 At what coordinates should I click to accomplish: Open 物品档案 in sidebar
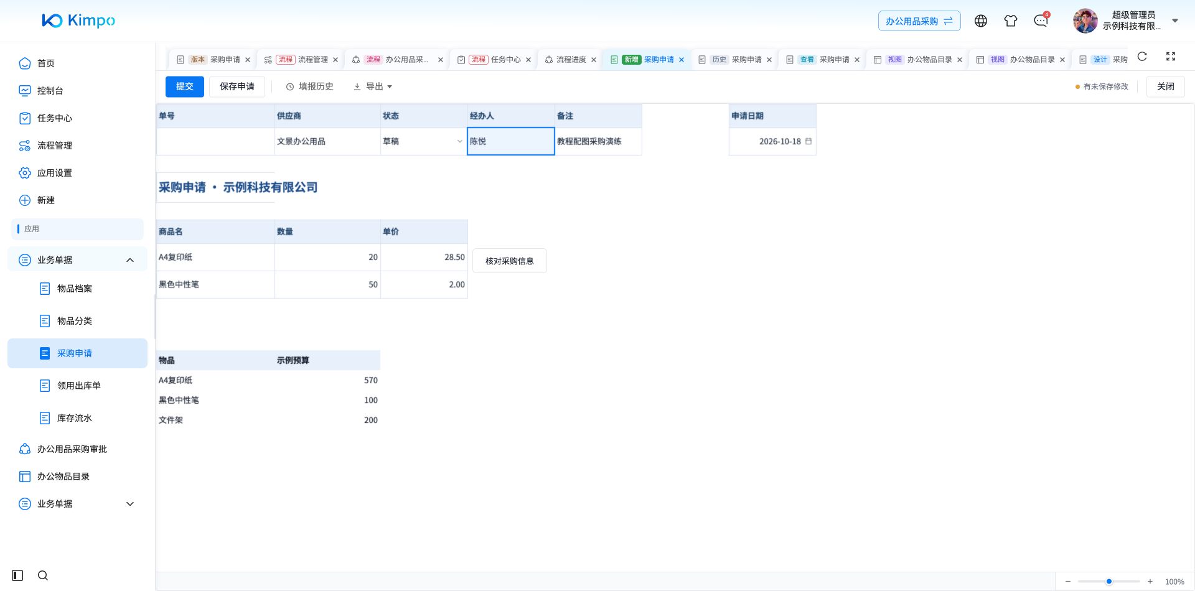pyautogui.click(x=77, y=289)
